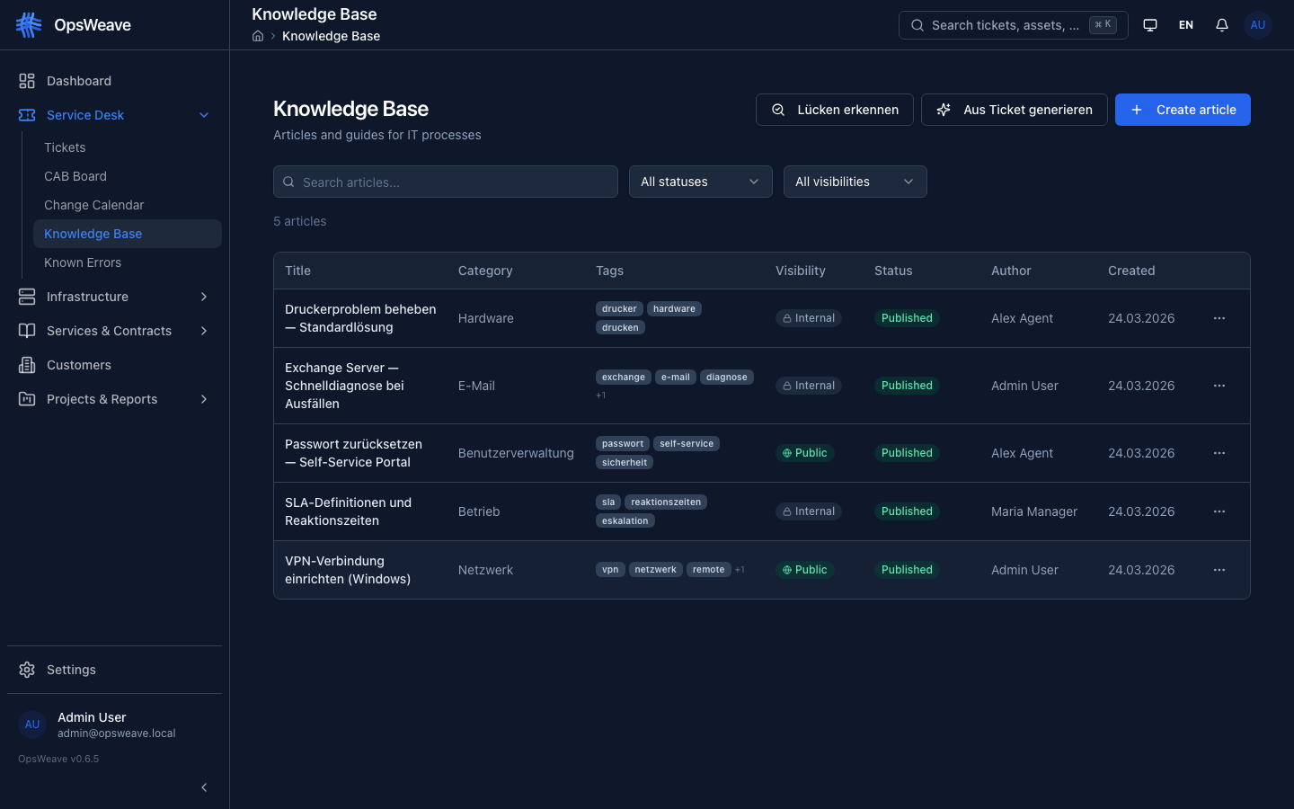Open notifications via the bell icon
1294x809 pixels.
1221,24
